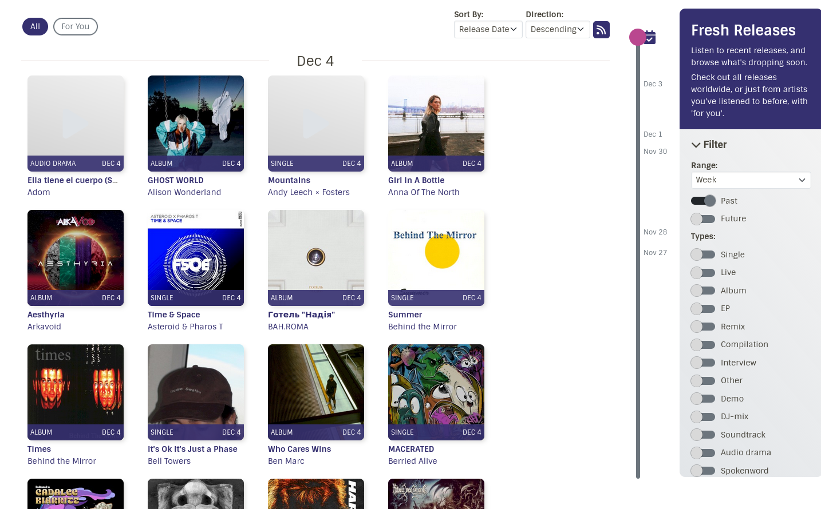This screenshot has width=821, height=509.
Task: Enable the Future toggle
Action: tap(703, 219)
